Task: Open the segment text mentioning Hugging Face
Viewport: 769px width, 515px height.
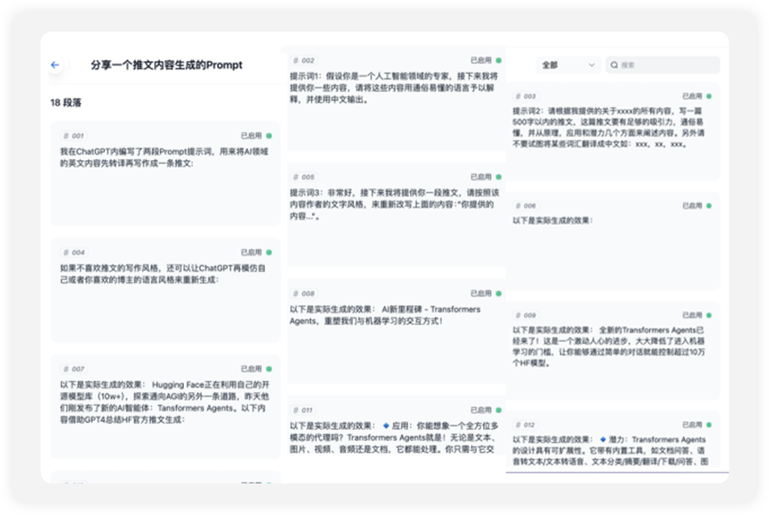Action: click(x=165, y=402)
